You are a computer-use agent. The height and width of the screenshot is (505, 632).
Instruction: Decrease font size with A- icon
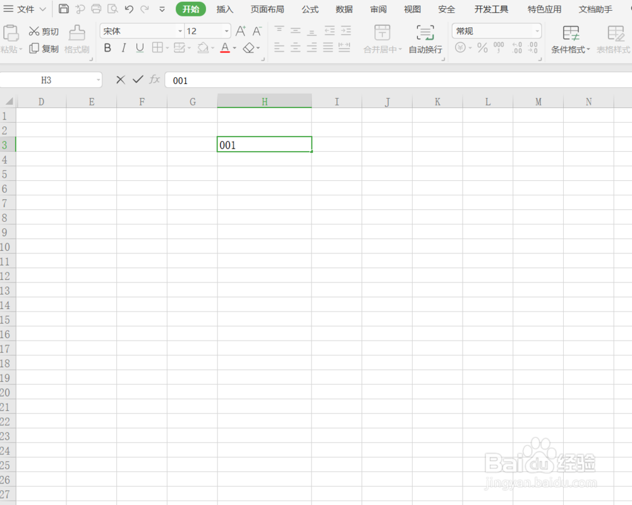(257, 31)
